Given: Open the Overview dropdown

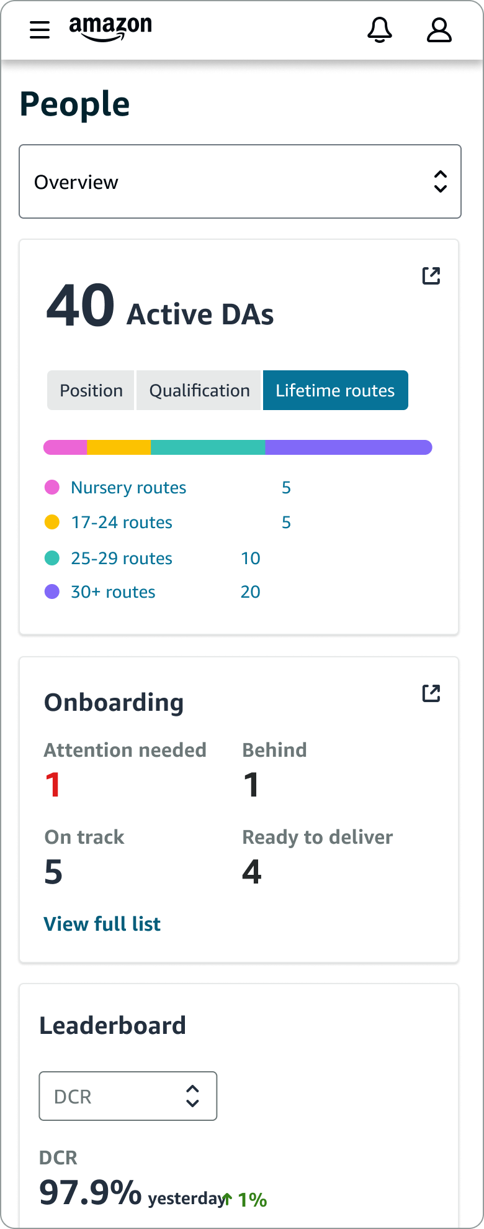Looking at the screenshot, I should (x=240, y=181).
